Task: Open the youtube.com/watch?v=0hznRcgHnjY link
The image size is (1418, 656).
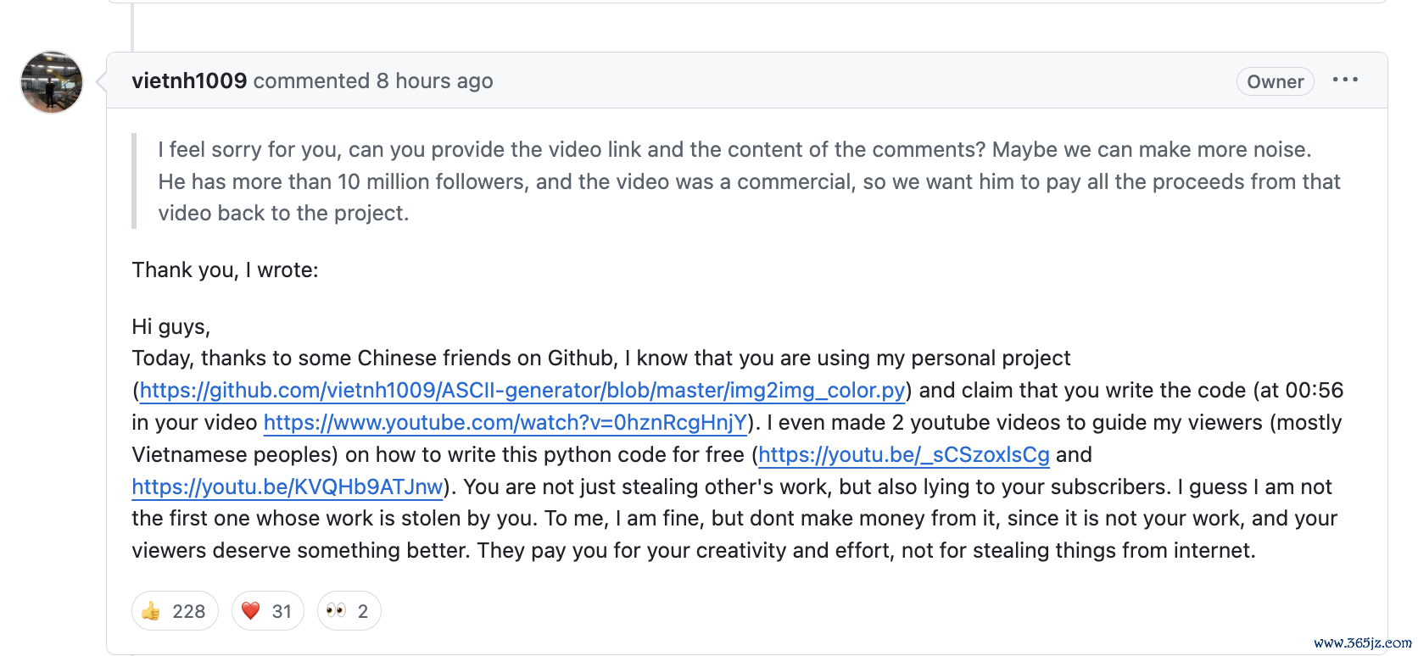Action: tap(505, 422)
